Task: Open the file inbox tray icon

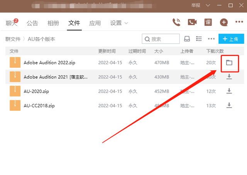Action: point(187,39)
